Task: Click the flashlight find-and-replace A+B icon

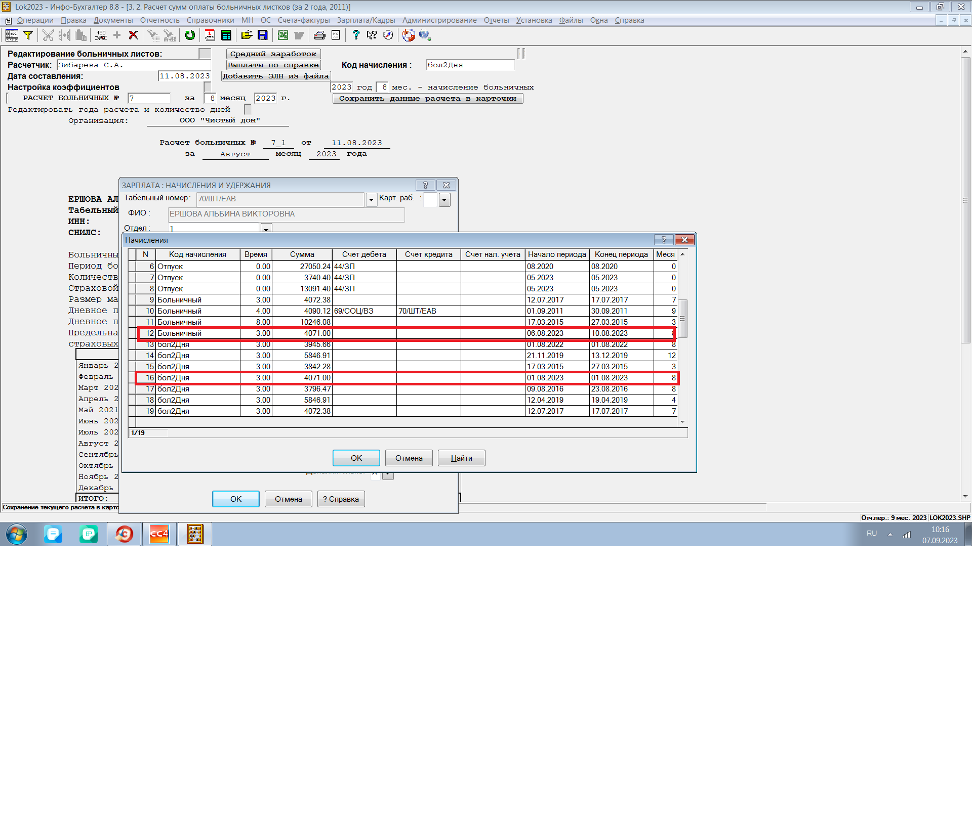Action: tap(170, 35)
